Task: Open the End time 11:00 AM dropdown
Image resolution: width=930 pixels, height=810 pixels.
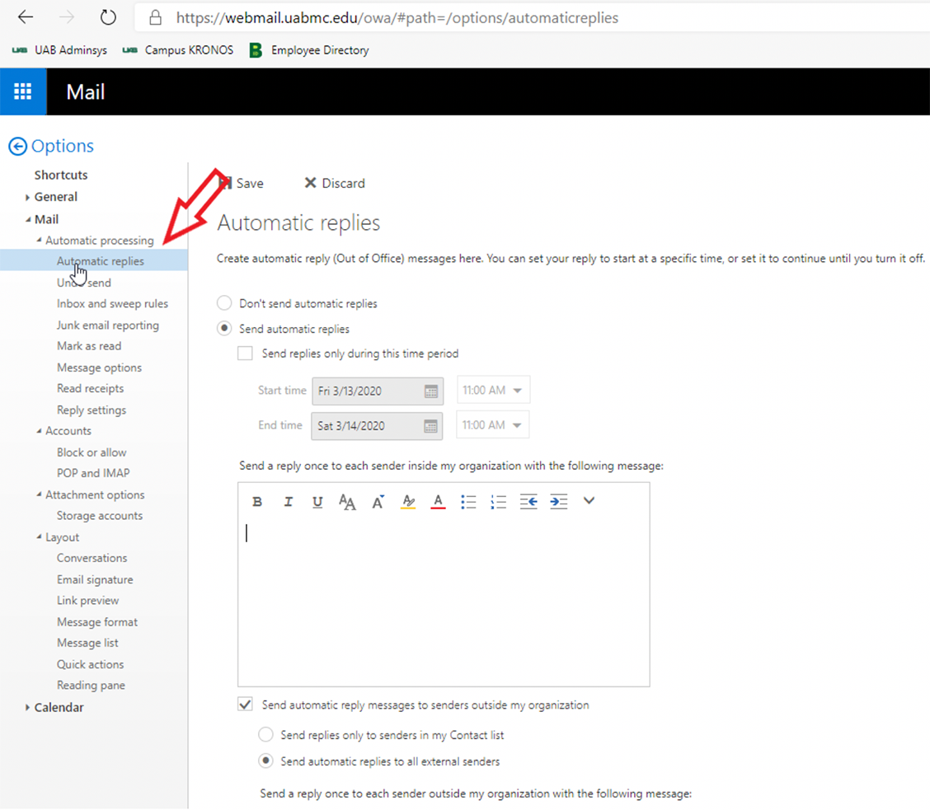Action: [492, 425]
